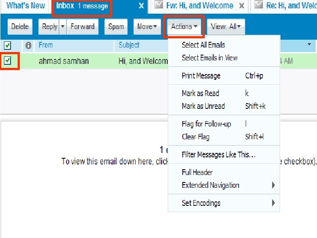Choose Mark as Unread
The image size is (317, 238).
pyautogui.click(x=224, y=106)
